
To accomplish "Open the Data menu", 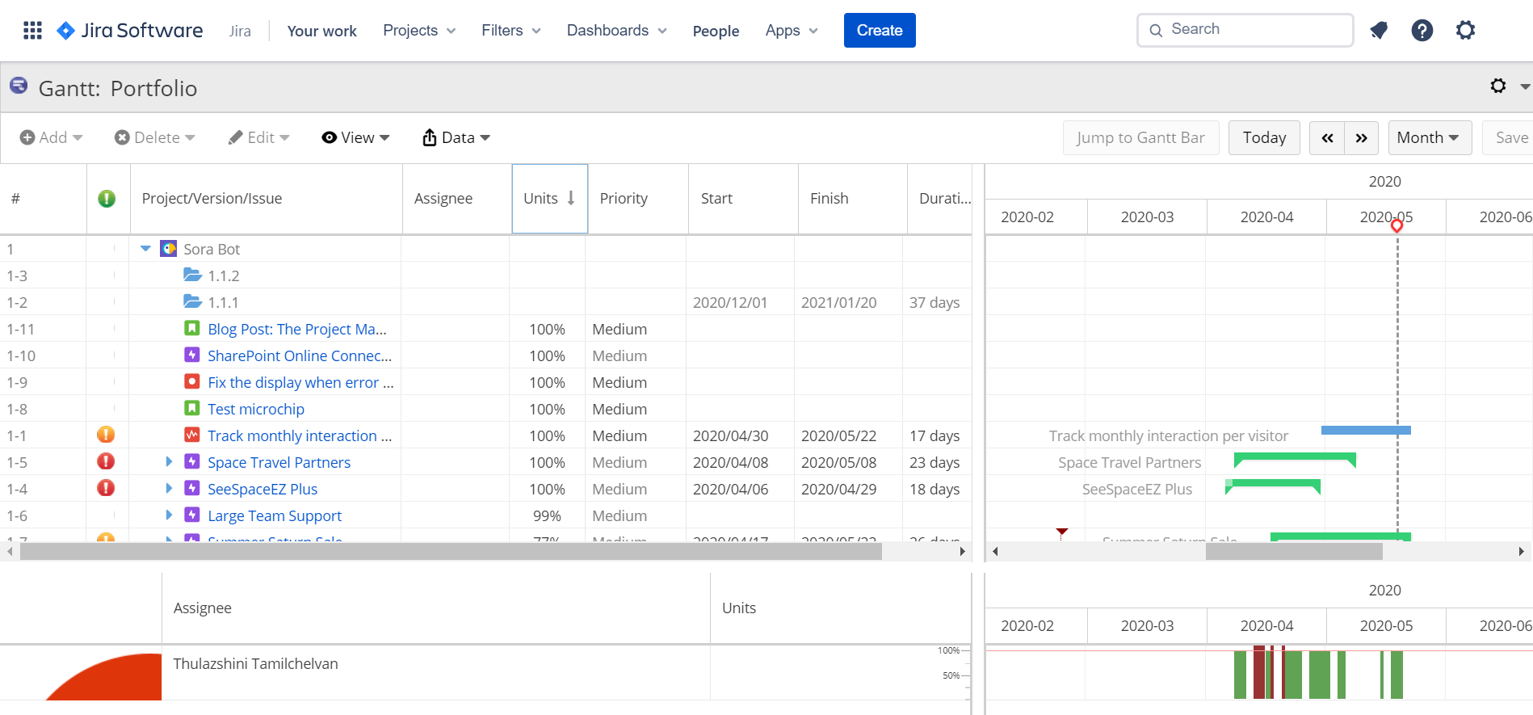I will click(x=456, y=138).
